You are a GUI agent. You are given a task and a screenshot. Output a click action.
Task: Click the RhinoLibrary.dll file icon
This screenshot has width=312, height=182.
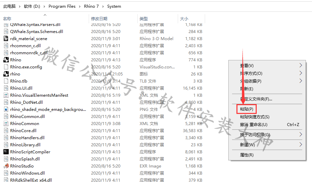[6, 145]
